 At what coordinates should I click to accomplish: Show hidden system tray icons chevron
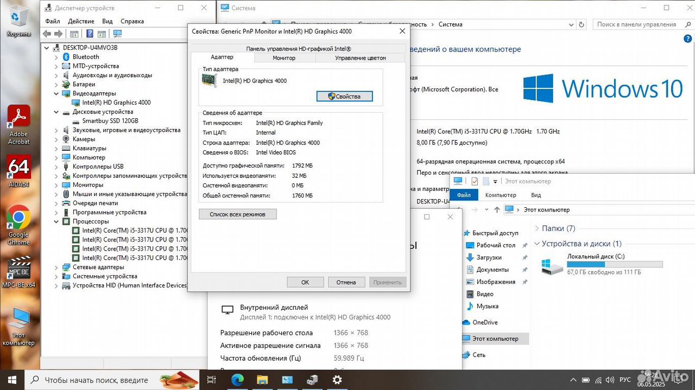tap(573, 380)
